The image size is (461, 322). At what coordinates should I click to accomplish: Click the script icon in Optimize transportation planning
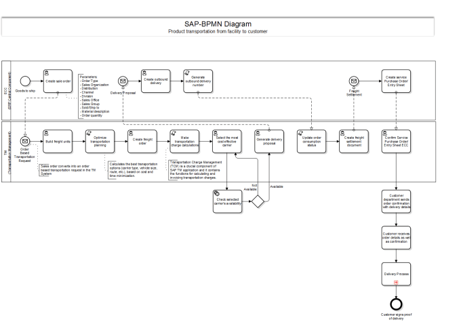click(89, 134)
